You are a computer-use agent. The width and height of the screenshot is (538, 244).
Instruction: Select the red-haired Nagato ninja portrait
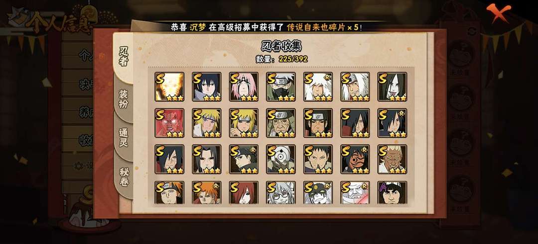point(244,193)
